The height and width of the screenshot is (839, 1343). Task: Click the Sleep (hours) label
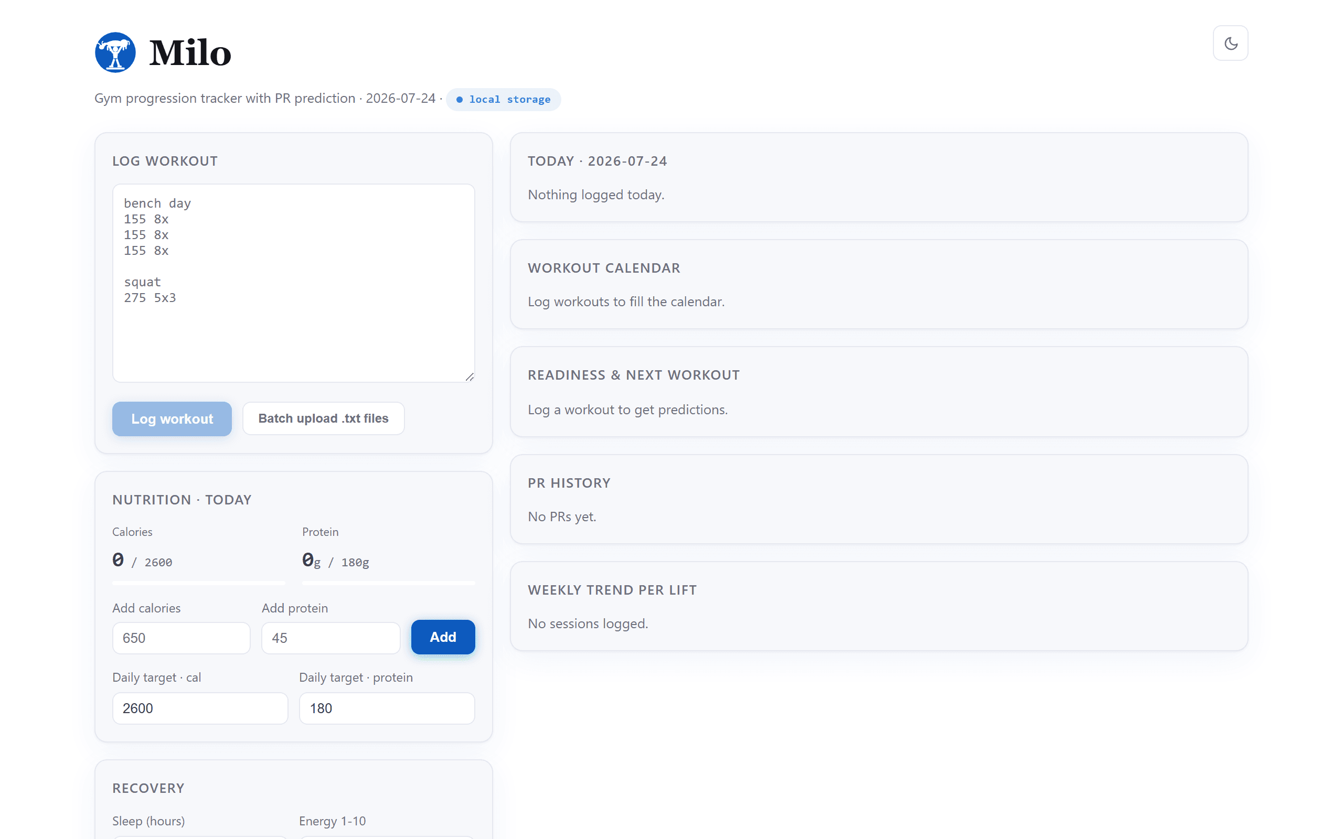coord(148,821)
